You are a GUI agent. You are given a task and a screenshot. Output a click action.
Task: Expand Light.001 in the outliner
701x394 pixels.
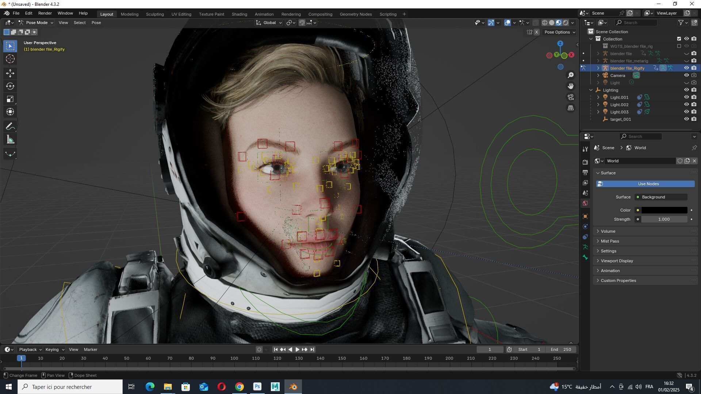coord(598,97)
